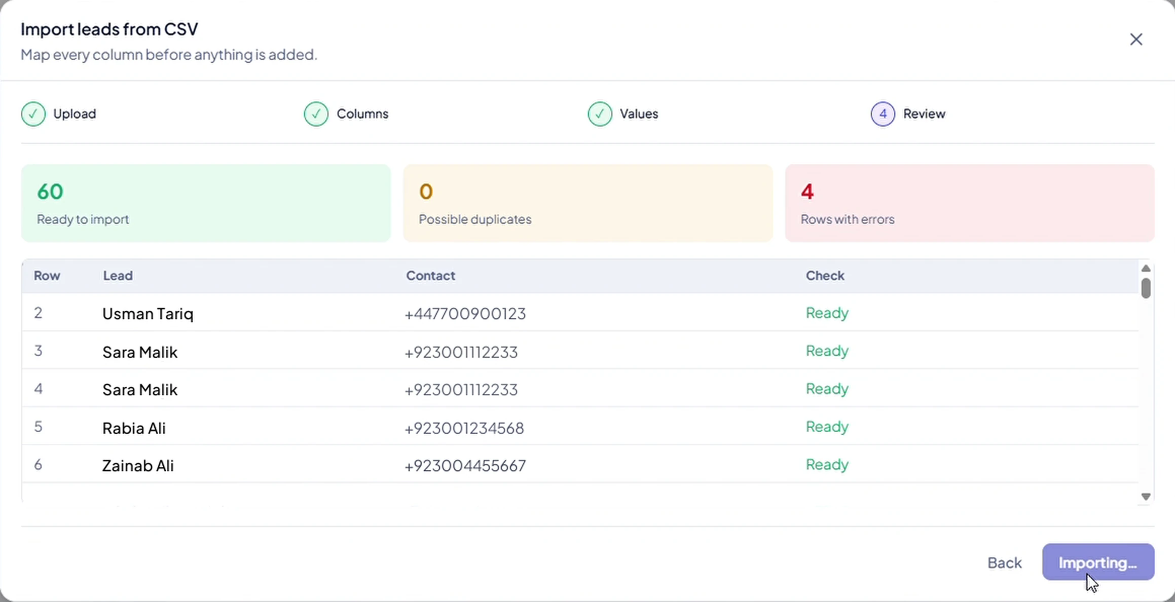
Task: Click the Row column header
Action: click(47, 276)
